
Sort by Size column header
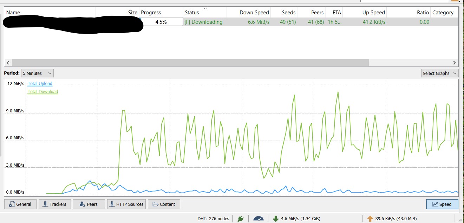pos(117,12)
